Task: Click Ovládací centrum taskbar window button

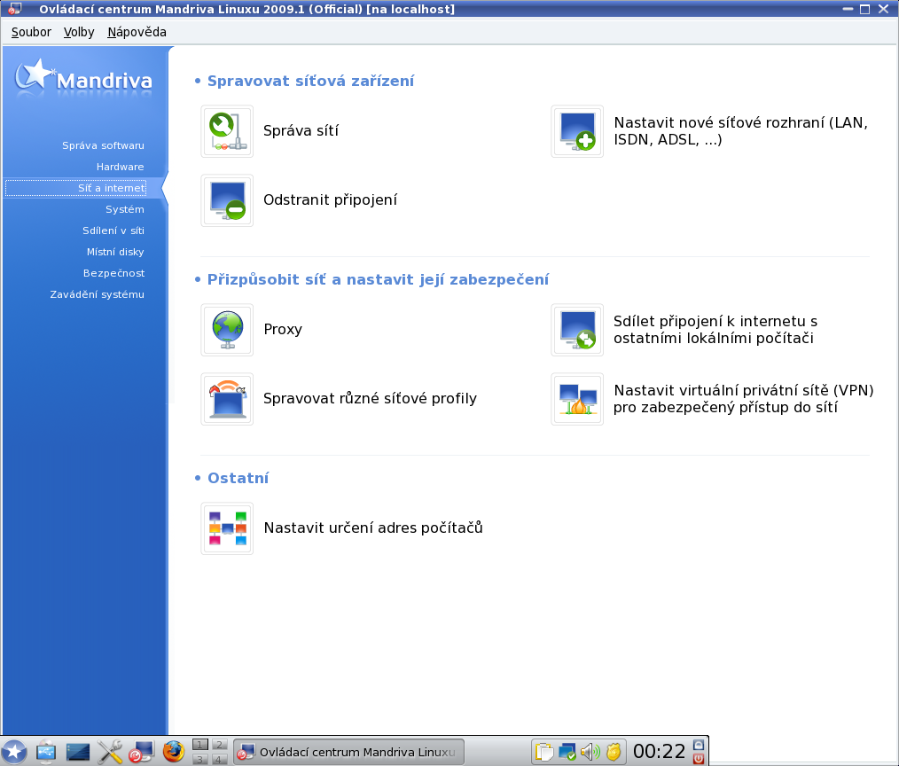Action: [x=348, y=752]
